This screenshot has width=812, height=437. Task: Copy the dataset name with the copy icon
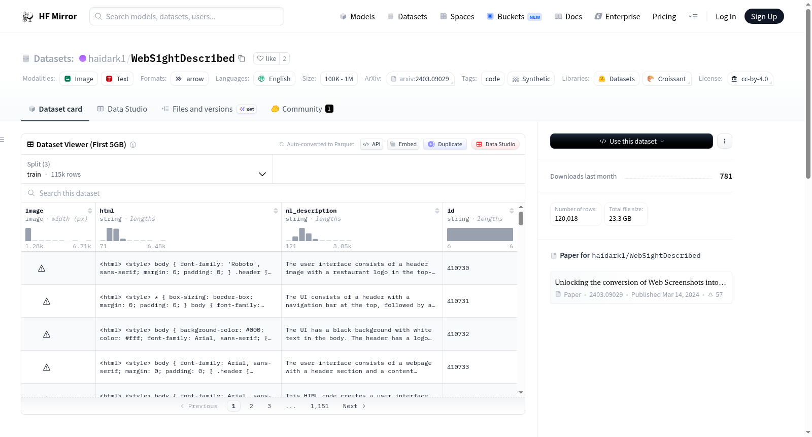coord(242,59)
